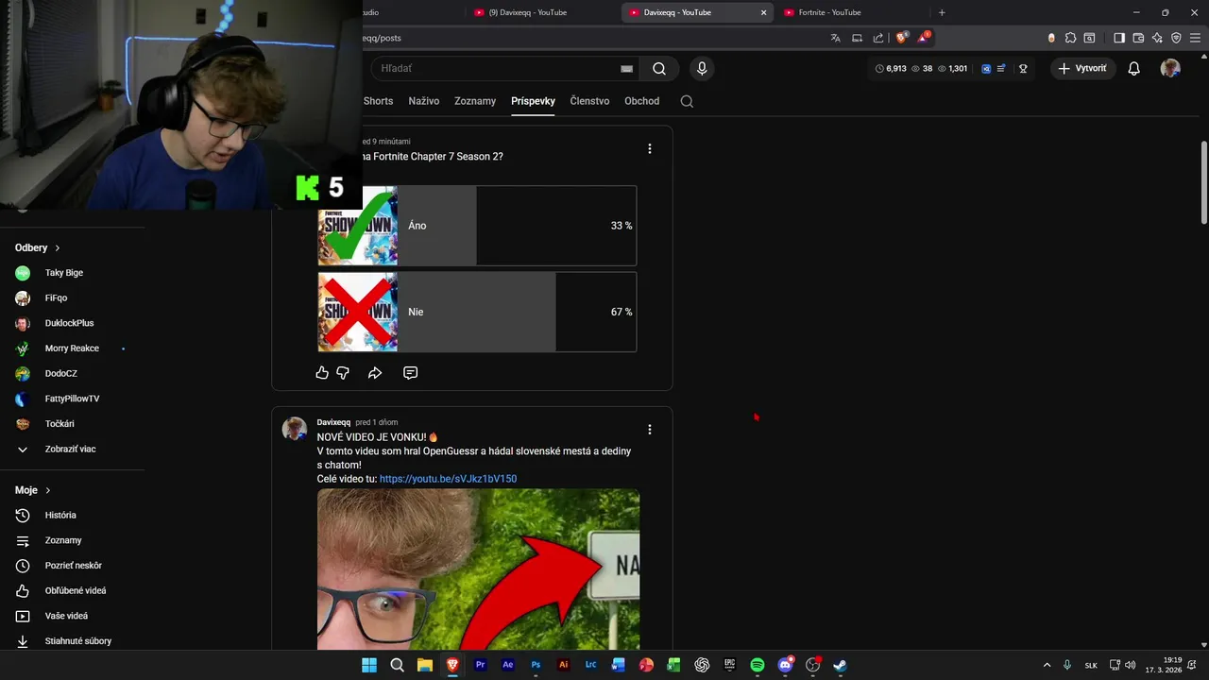Open comments on the Fortnite poll post
Viewport: 1209px width, 680px height.
click(x=410, y=373)
